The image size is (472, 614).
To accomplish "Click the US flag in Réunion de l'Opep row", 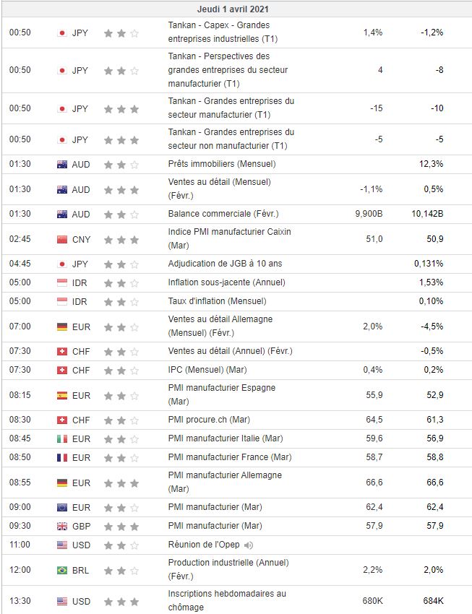I will [x=62, y=545].
